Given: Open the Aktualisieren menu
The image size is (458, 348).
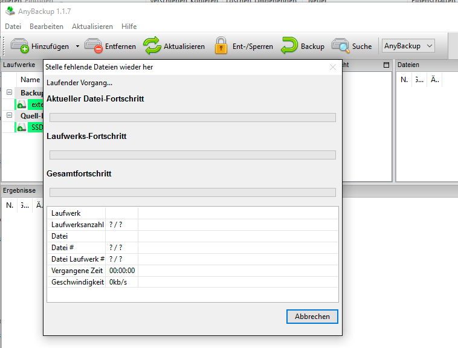Looking at the screenshot, I should coord(92,26).
